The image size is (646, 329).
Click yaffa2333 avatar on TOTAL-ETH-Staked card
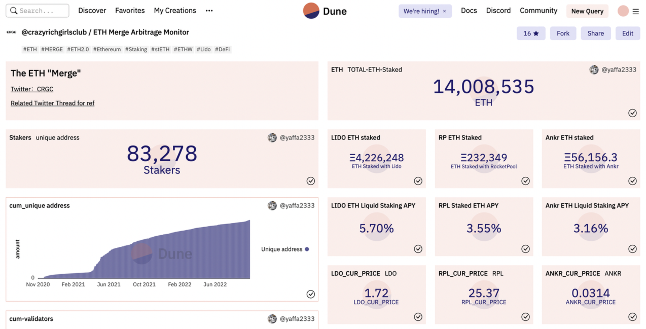594,70
